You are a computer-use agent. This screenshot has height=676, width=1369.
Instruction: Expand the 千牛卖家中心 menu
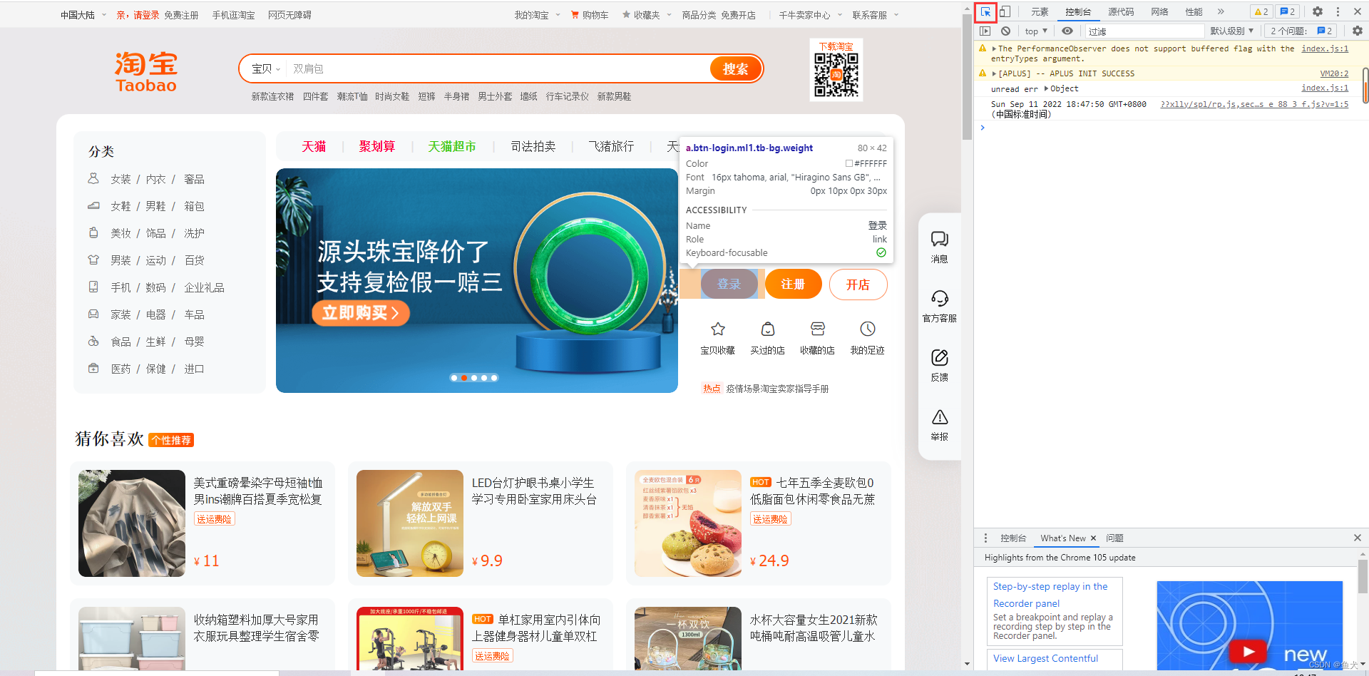pos(811,15)
